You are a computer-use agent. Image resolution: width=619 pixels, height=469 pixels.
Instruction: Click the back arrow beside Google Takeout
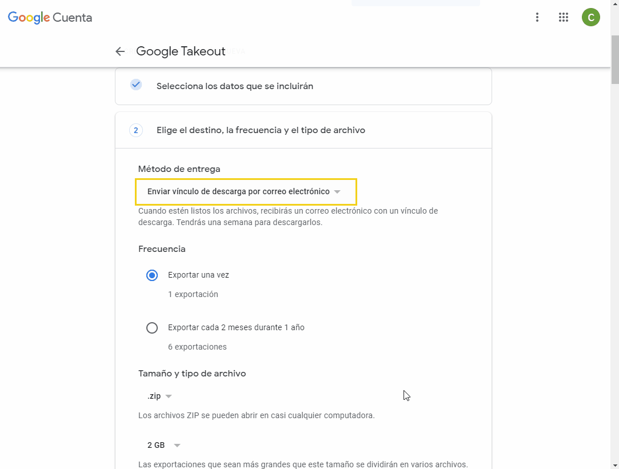(x=120, y=51)
